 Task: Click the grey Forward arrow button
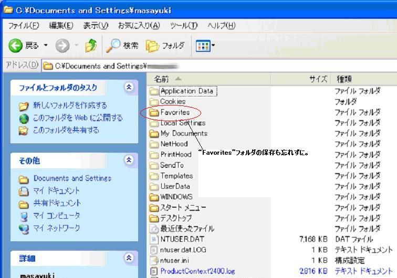tap(62, 46)
